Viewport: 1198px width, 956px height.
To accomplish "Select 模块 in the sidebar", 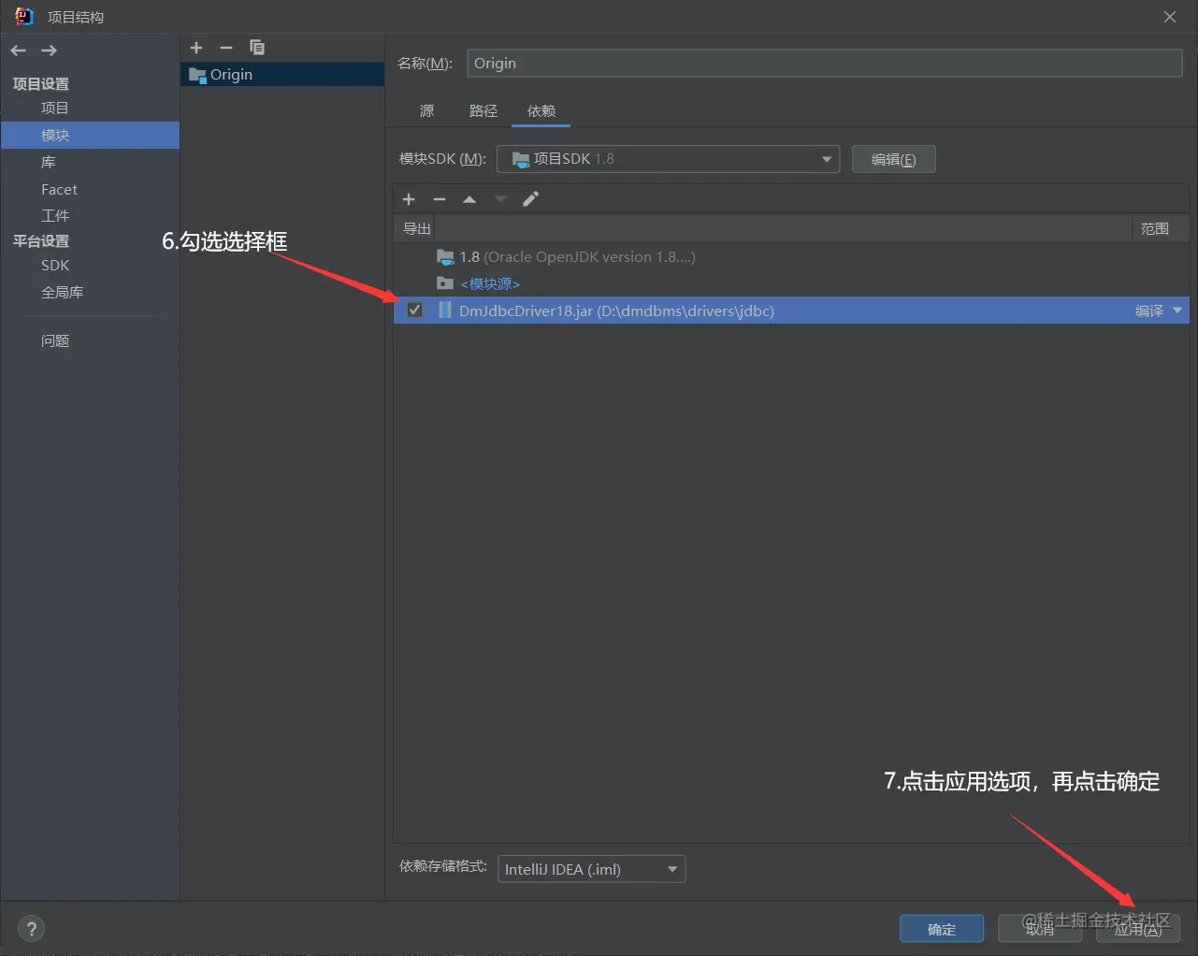I will [90, 136].
